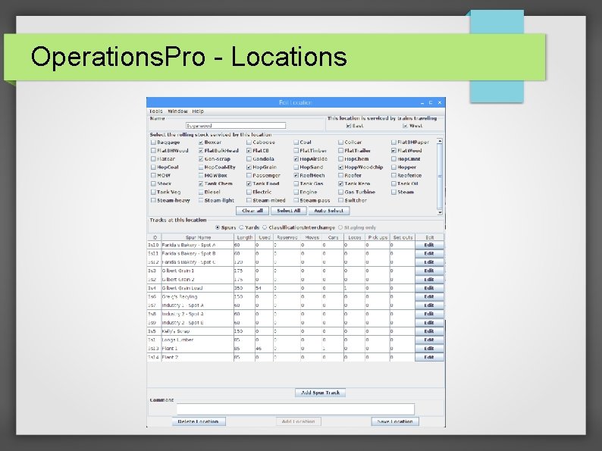The image size is (602, 451).
Task: Check the Diesel checkbox
Action: coord(201,192)
